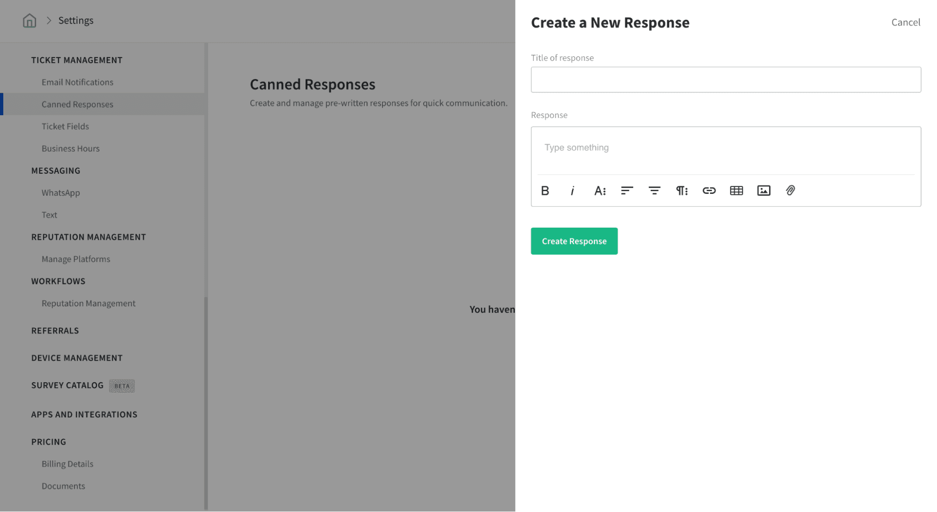This screenshot has height=512, width=937.
Task: Click the Type something response area
Action: pyautogui.click(x=725, y=148)
